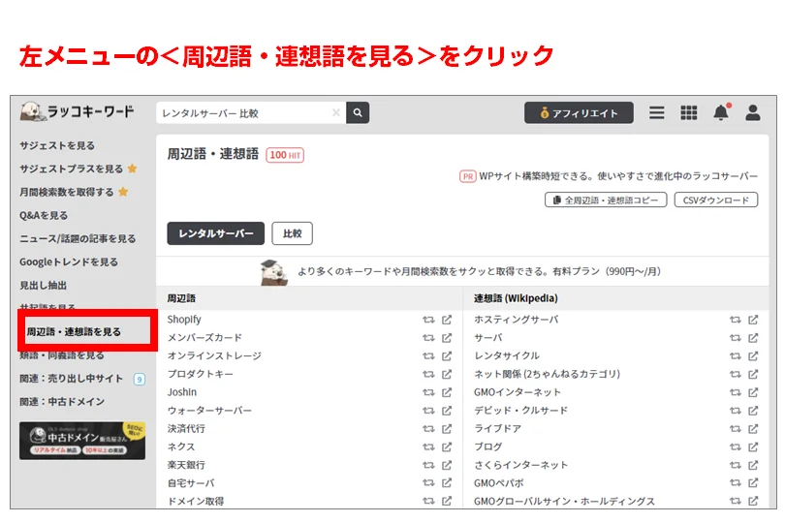The image size is (785, 523).
Task: Open external link icon for ライブドア
Action: pos(753,429)
